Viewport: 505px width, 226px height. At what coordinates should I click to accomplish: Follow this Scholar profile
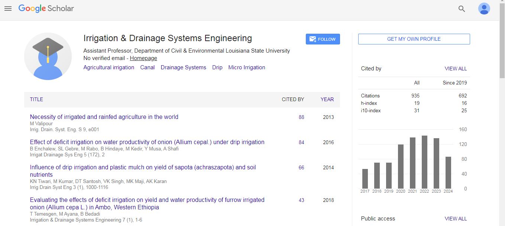pyautogui.click(x=323, y=39)
